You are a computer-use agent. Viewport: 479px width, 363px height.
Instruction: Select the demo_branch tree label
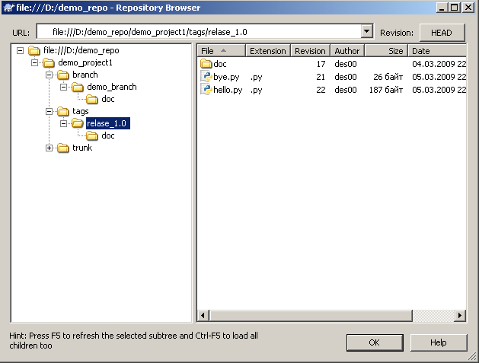[x=112, y=87]
